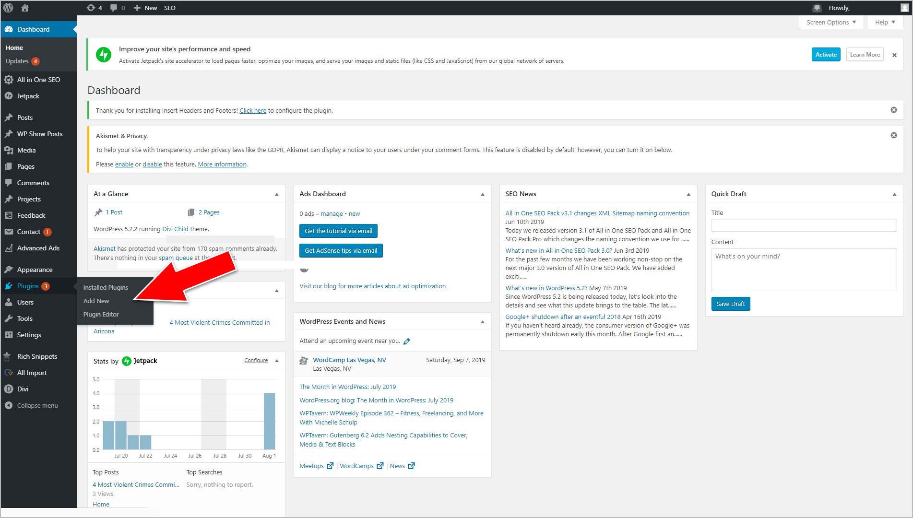Collapse the Ads Dashboard widget

click(483, 194)
